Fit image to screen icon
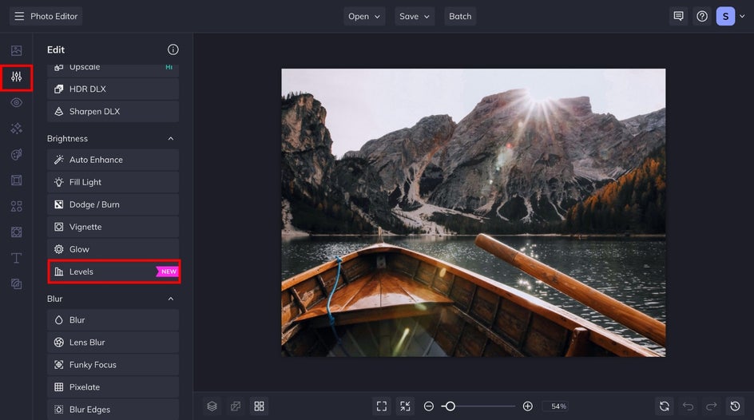Image resolution: width=754 pixels, height=420 pixels. [382, 406]
